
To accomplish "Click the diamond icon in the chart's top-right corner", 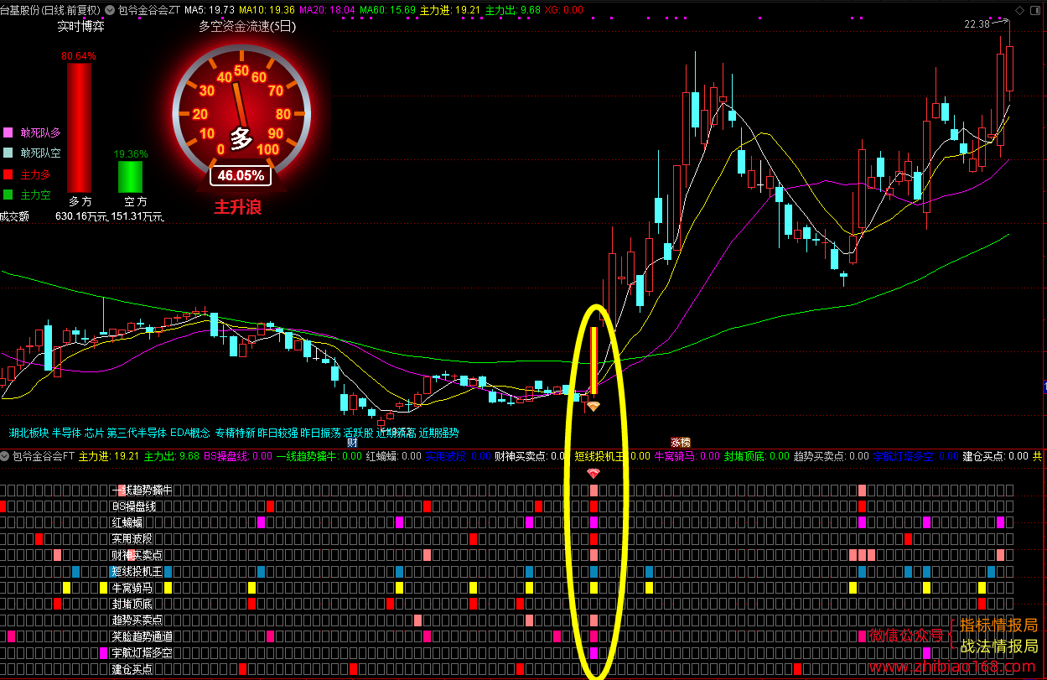I will point(1019,10).
